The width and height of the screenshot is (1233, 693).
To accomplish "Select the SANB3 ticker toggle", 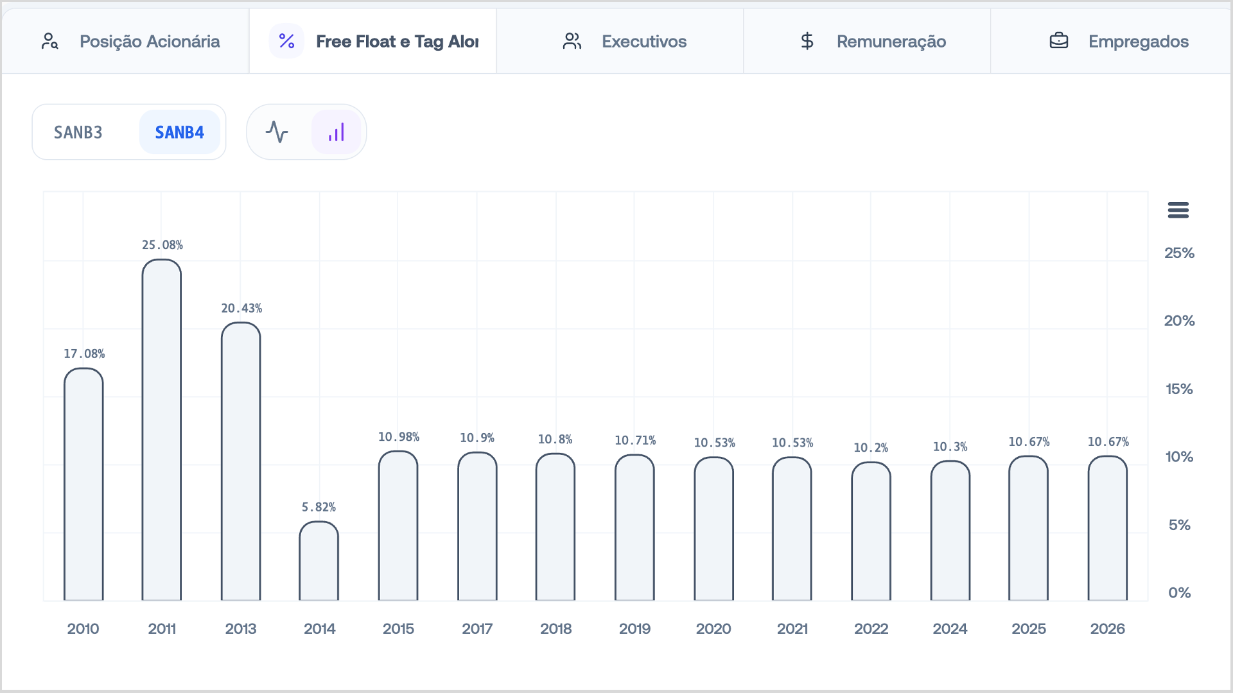I will [78, 132].
